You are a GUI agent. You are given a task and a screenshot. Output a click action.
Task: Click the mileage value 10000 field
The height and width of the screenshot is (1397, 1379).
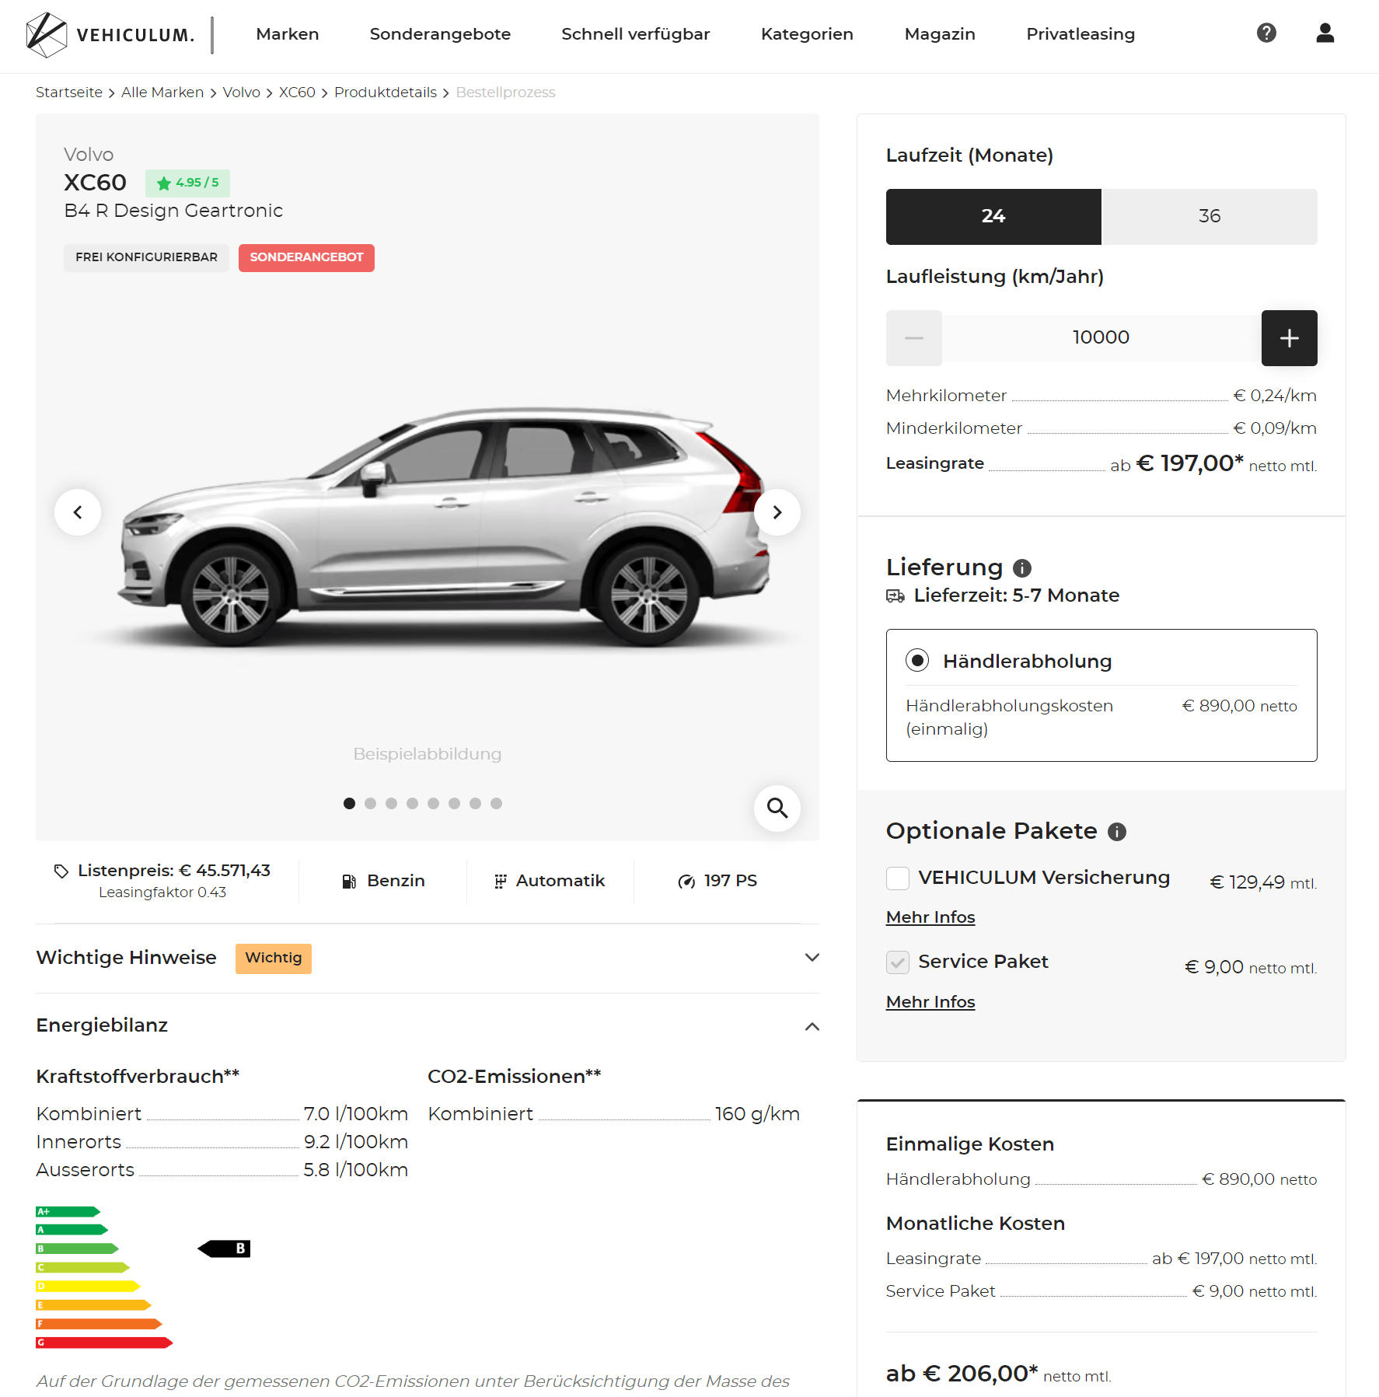[x=1101, y=338]
